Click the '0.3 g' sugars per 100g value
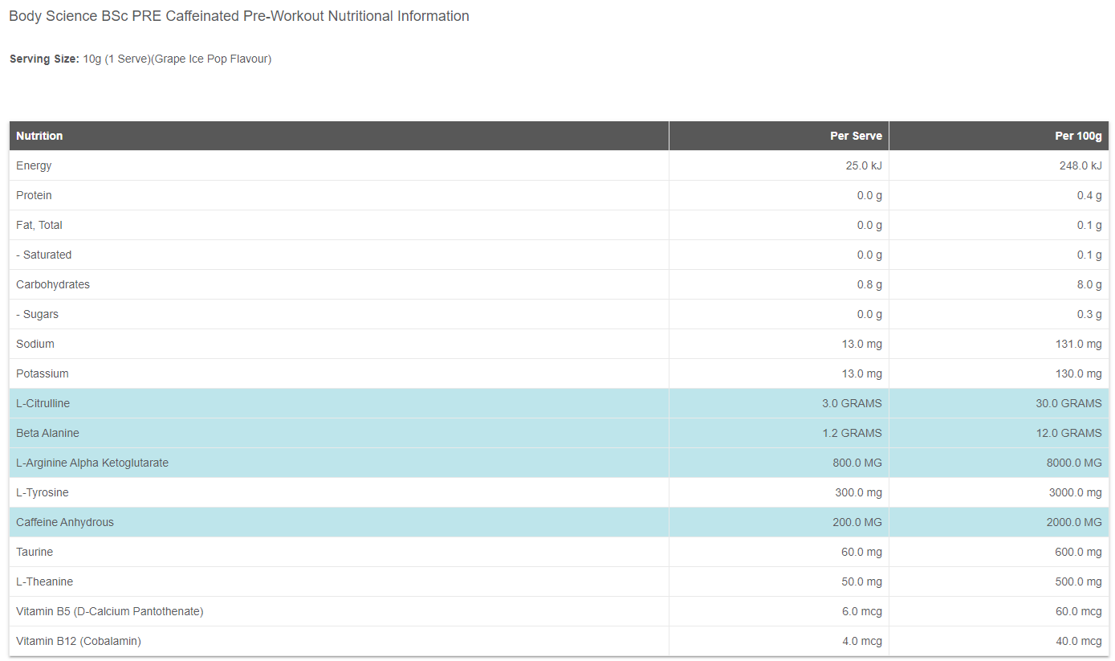Image resolution: width=1115 pixels, height=661 pixels. pos(1089,314)
